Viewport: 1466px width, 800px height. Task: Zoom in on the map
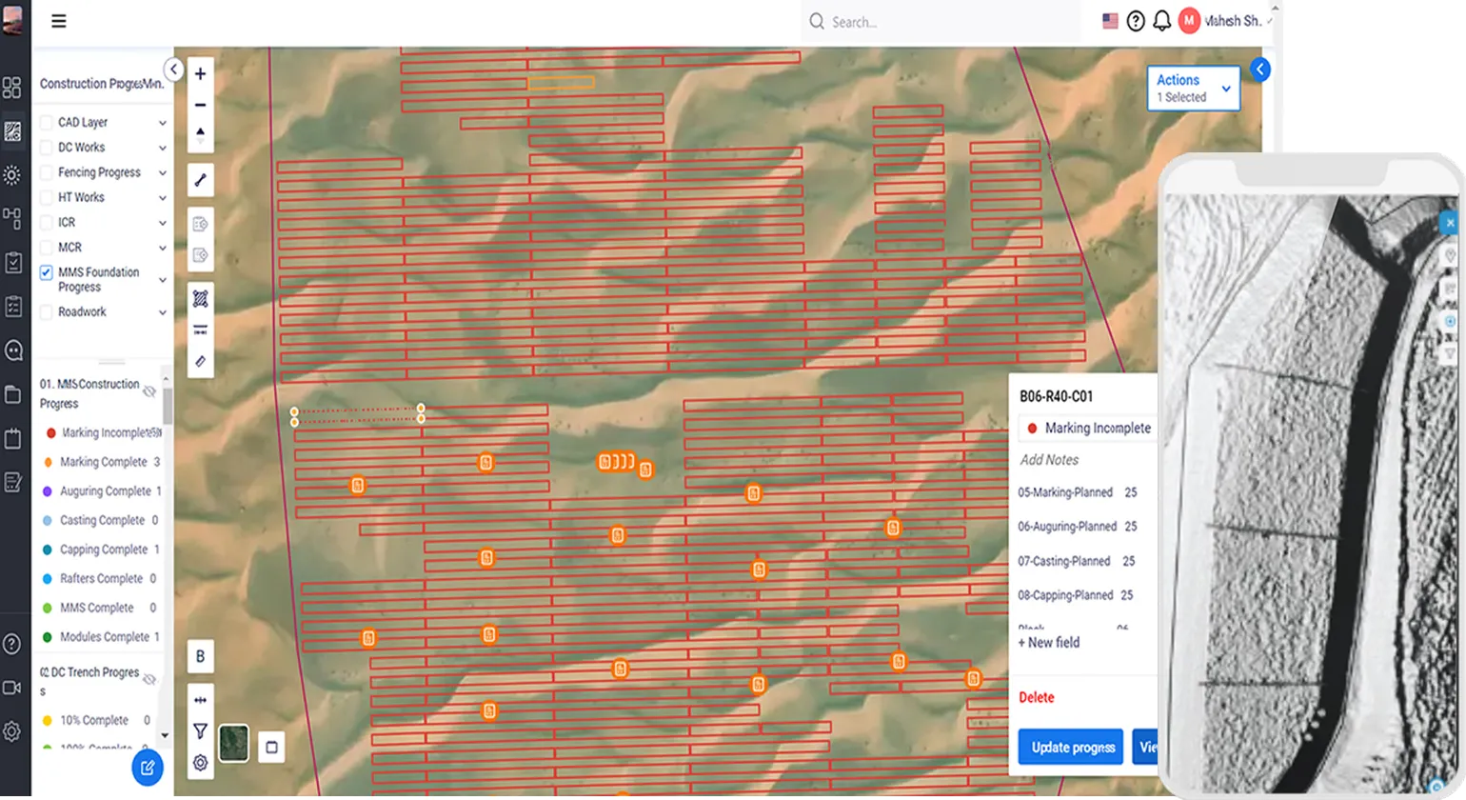click(x=200, y=73)
